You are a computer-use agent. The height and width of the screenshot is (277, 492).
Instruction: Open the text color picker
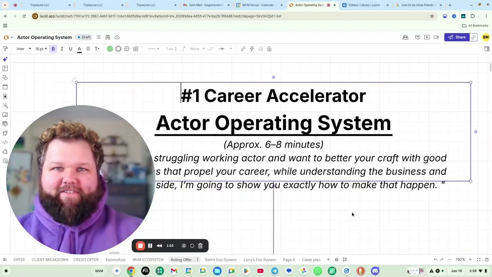pos(80,49)
